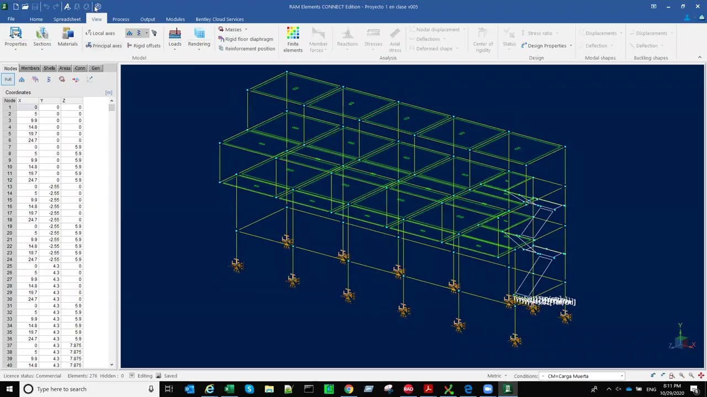Switch to the Process ribbon tab
The image size is (707, 397).
click(120, 19)
